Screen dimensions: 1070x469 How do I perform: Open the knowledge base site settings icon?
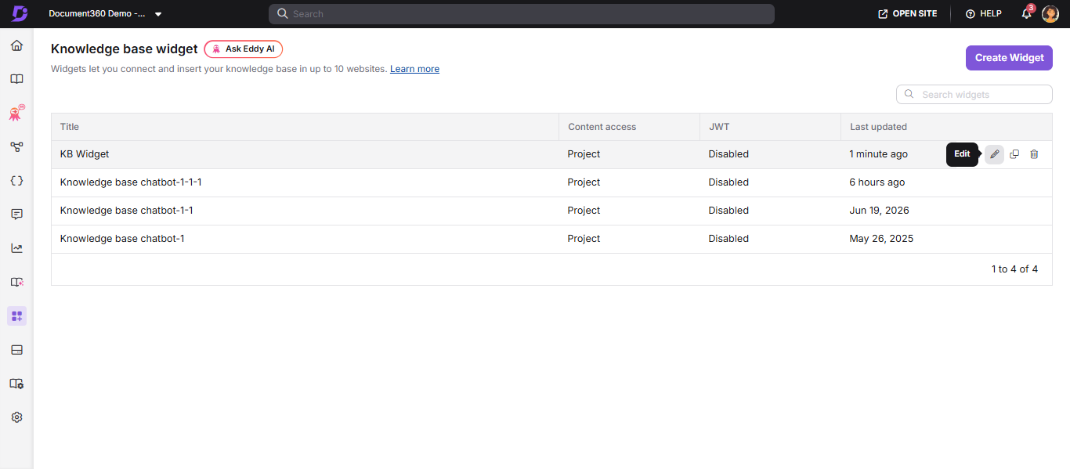click(x=16, y=384)
